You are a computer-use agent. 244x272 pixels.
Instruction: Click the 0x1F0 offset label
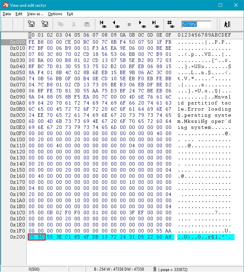pos(18,231)
